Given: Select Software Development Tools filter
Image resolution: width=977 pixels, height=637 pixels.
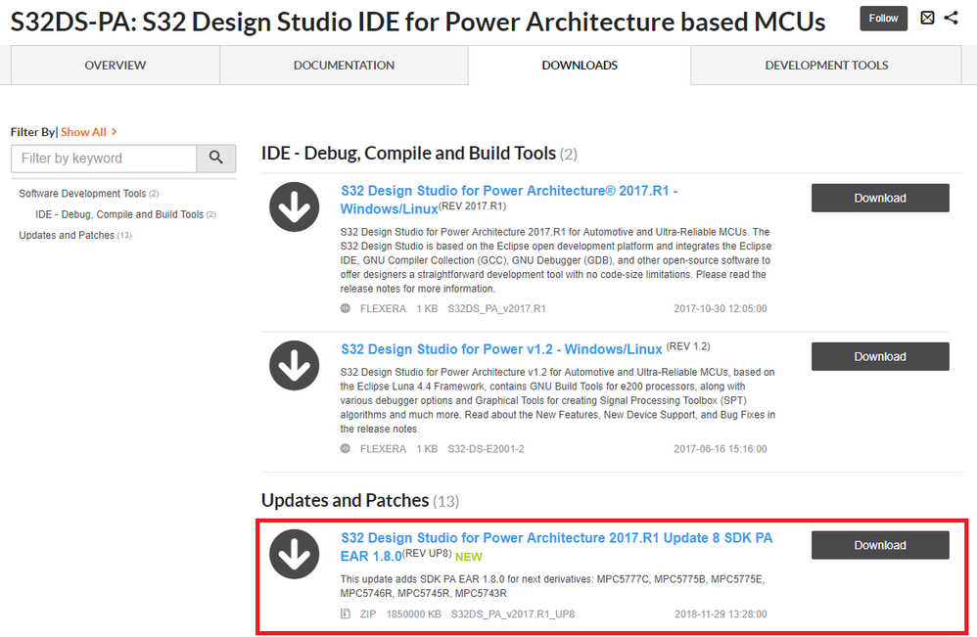Looking at the screenshot, I should tap(88, 194).
